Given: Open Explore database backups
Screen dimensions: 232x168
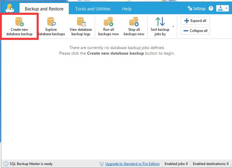Looking at the screenshot, I should pyautogui.click(x=51, y=26).
